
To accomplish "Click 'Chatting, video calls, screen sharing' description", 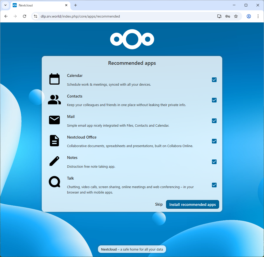I will [x=130, y=190].
